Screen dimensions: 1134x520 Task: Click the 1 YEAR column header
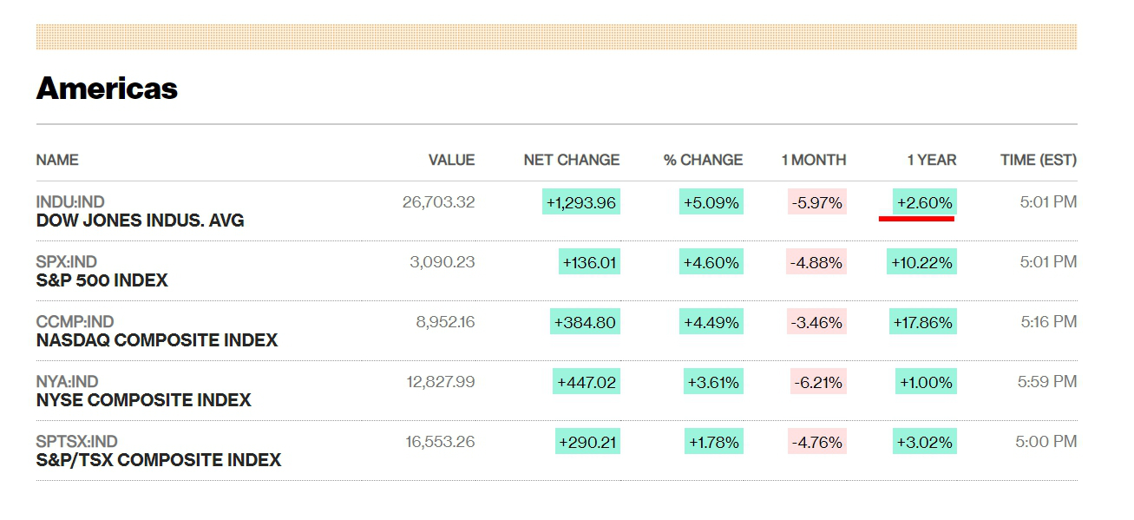point(932,160)
